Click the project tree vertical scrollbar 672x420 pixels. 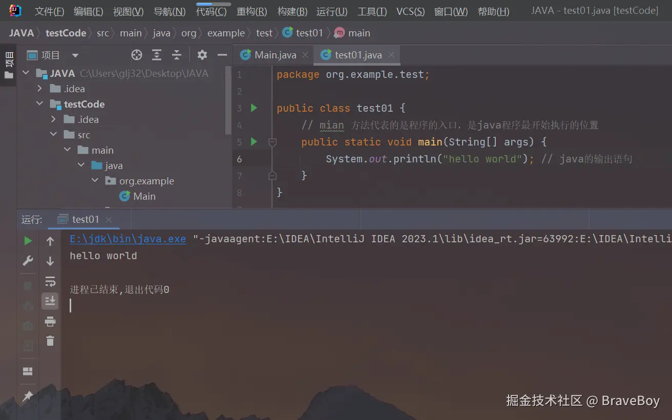pyautogui.click(x=229, y=100)
